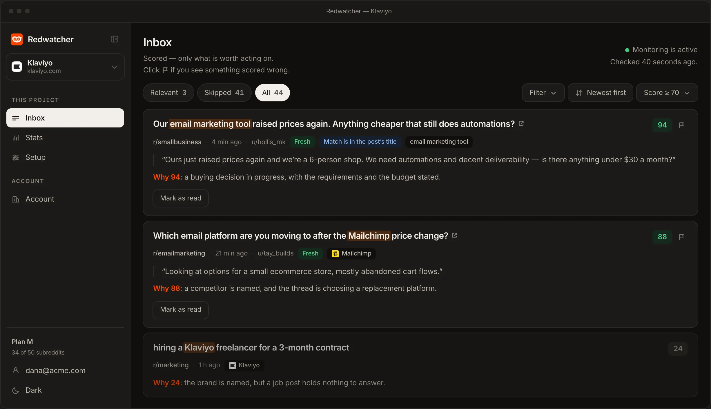Open the Filter dropdown
Viewport: 711px width, 409px height.
coord(543,93)
